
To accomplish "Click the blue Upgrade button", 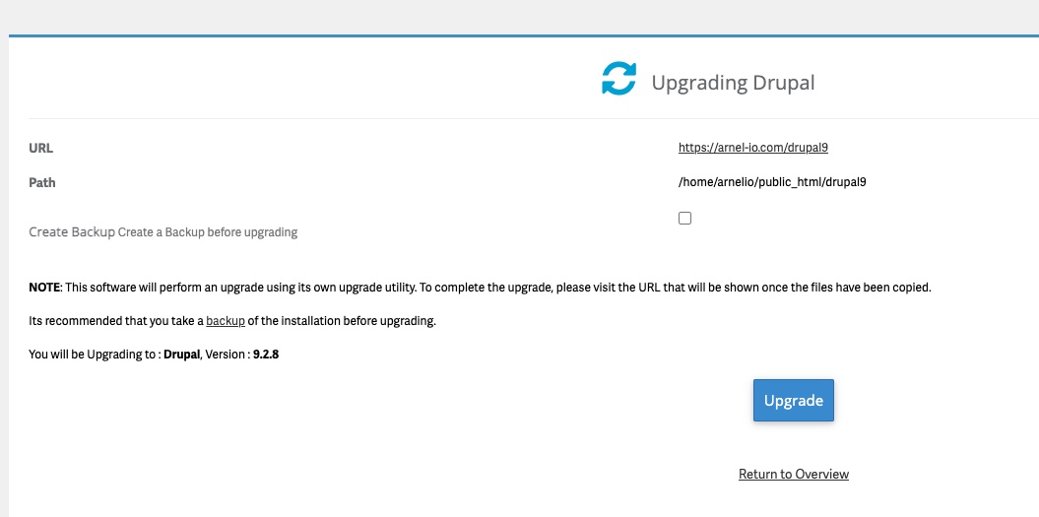I will [793, 401].
